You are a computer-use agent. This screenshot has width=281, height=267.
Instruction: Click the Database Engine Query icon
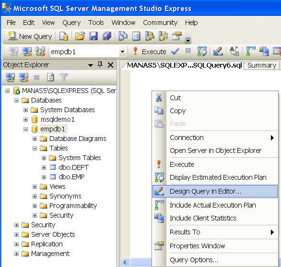[64, 36]
